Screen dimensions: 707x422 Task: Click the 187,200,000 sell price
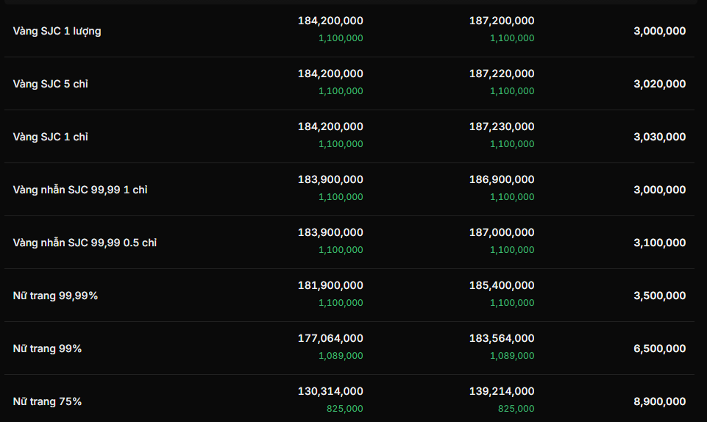pos(502,21)
